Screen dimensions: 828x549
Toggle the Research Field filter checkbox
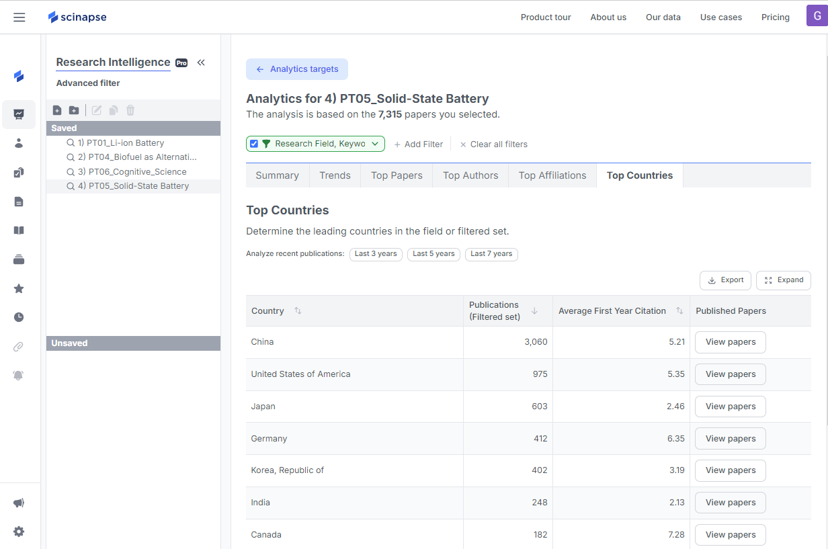254,144
